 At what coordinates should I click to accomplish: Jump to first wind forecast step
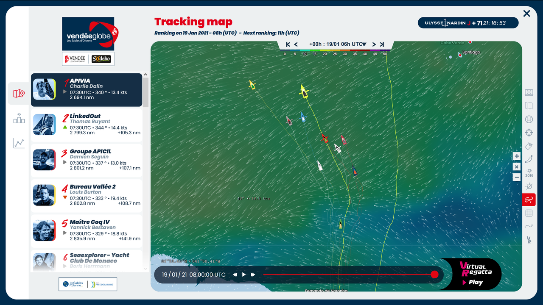pos(288,44)
